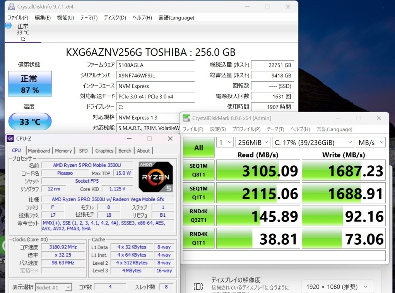This screenshot has height=293, width=395.
Task: Click the CrystalDiskMark title bar app icon
Action: coord(186,118)
